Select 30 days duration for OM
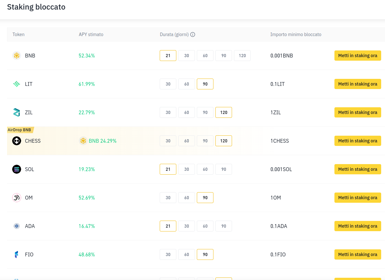Screen dimensions: 385x280 [x=168, y=198]
